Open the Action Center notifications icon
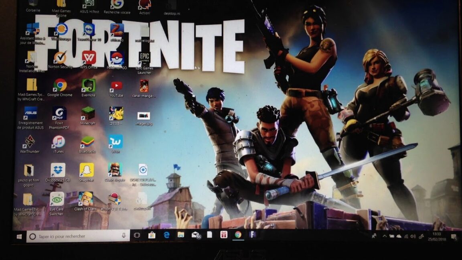 pyautogui.click(x=454, y=236)
